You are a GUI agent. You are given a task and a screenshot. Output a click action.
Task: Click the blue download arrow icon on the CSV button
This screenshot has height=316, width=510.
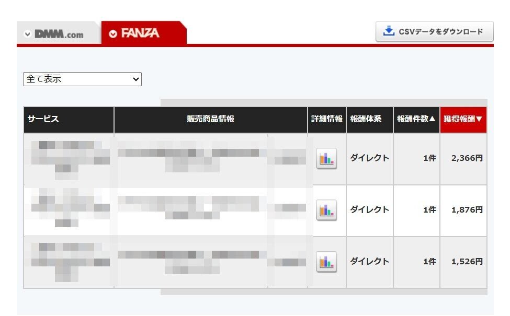pyautogui.click(x=388, y=31)
